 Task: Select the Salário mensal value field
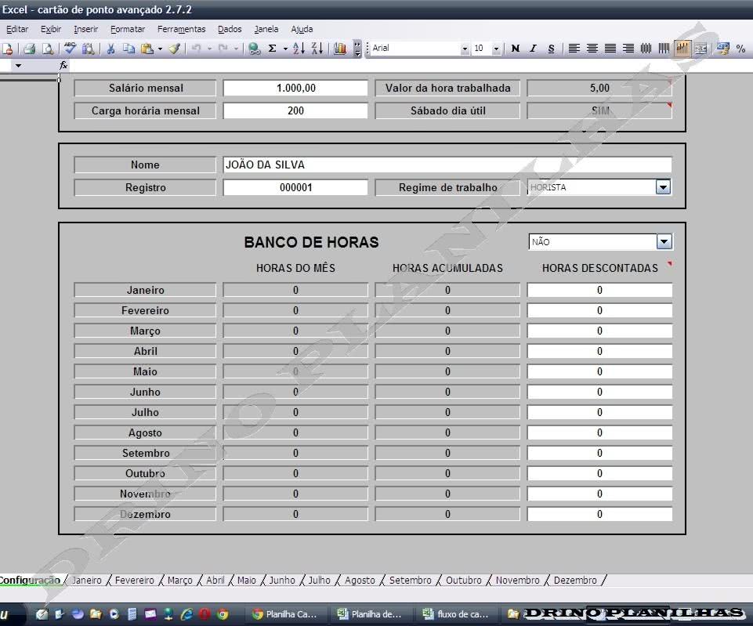coord(295,88)
